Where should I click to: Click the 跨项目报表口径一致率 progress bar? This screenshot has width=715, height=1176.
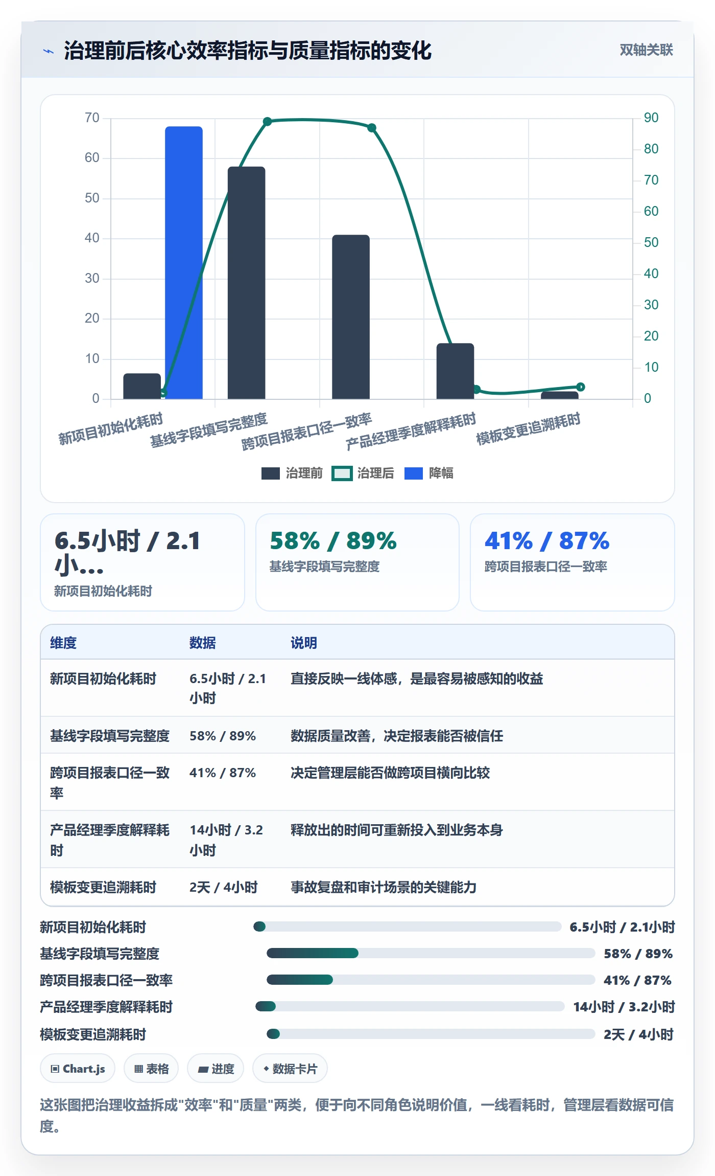[x=431, y=980]
